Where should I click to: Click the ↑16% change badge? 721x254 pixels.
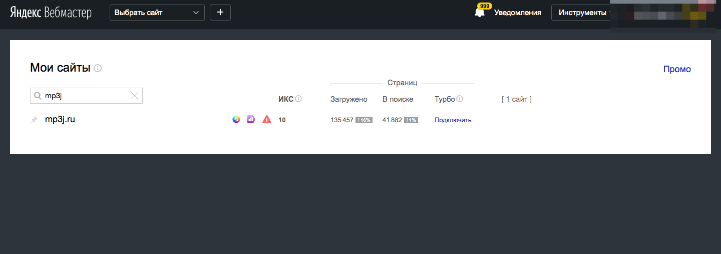(x=364, y=120)
